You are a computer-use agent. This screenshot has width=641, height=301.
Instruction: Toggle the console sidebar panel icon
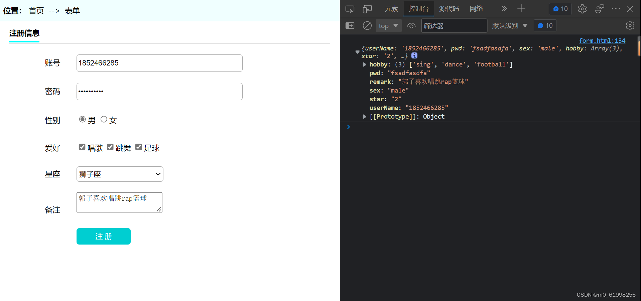point(350,26)
